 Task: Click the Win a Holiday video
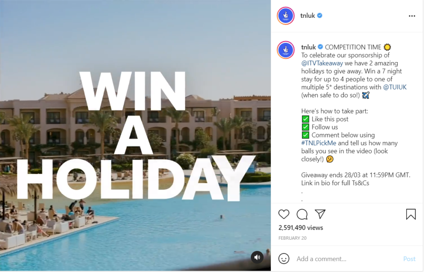135,135
